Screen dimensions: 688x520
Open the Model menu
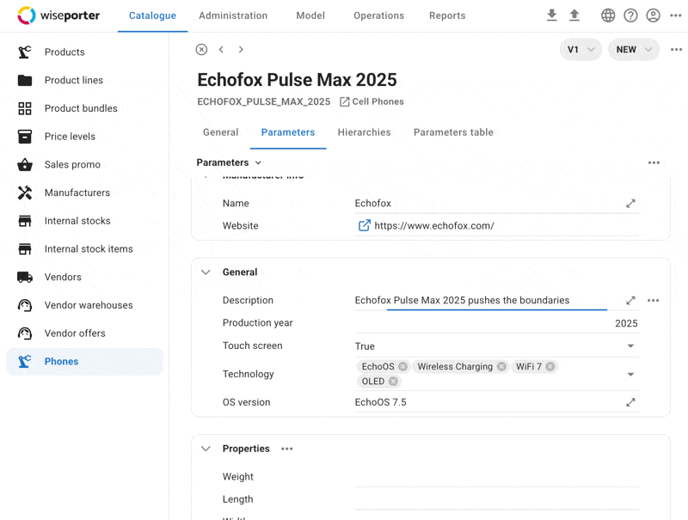310,15
